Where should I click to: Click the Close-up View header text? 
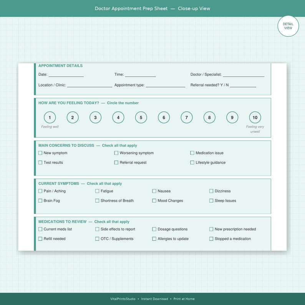pos(194,8)
